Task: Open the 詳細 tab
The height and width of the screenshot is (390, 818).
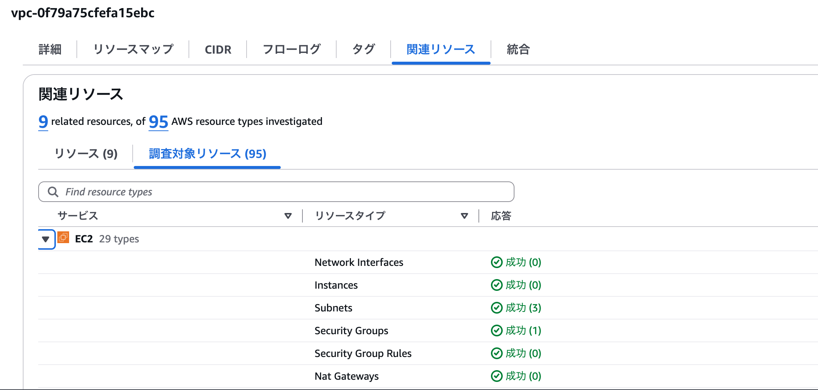Action: click(x=50, y=49)
